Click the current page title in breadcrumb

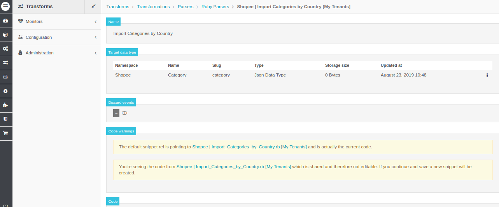(x=294, y=7)
